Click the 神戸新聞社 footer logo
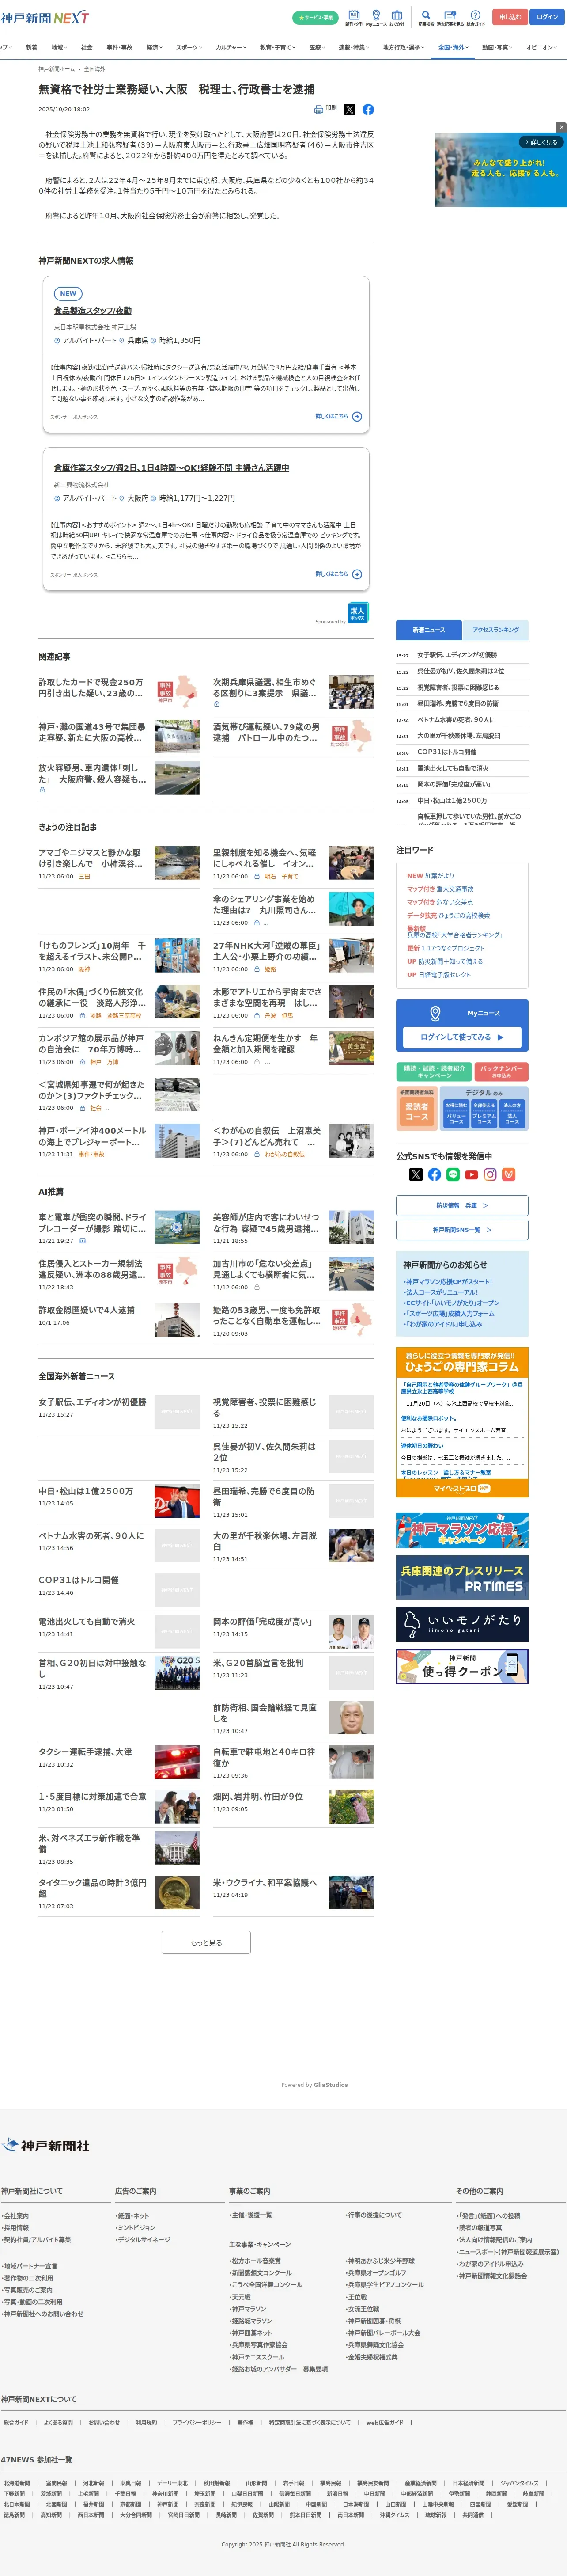 (46, 2145)
